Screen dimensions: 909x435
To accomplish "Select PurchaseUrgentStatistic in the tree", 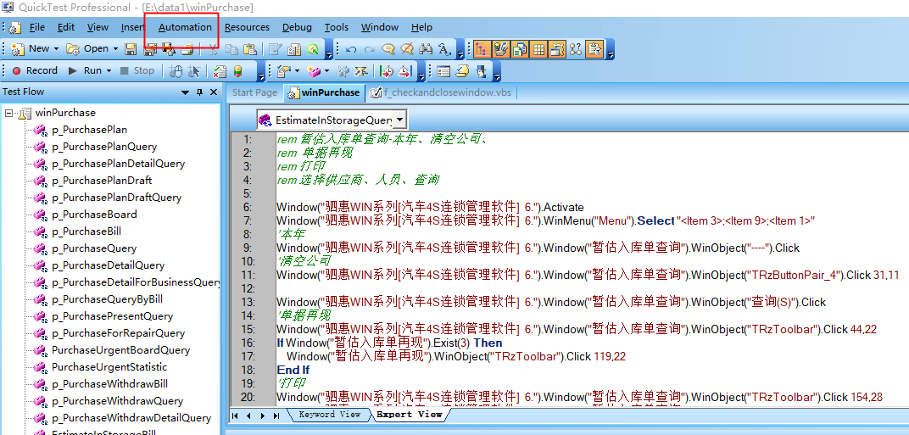I will pyautogui.click(x=109, y=367).
